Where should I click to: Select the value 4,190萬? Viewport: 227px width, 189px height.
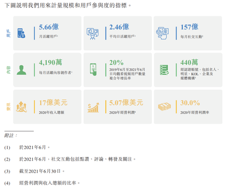51,62
